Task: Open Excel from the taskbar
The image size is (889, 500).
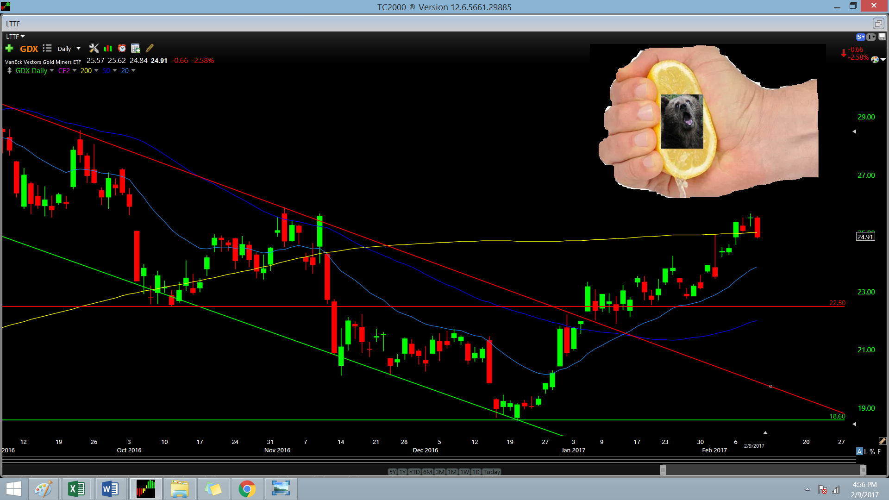Action: click(x=76, y=489)
